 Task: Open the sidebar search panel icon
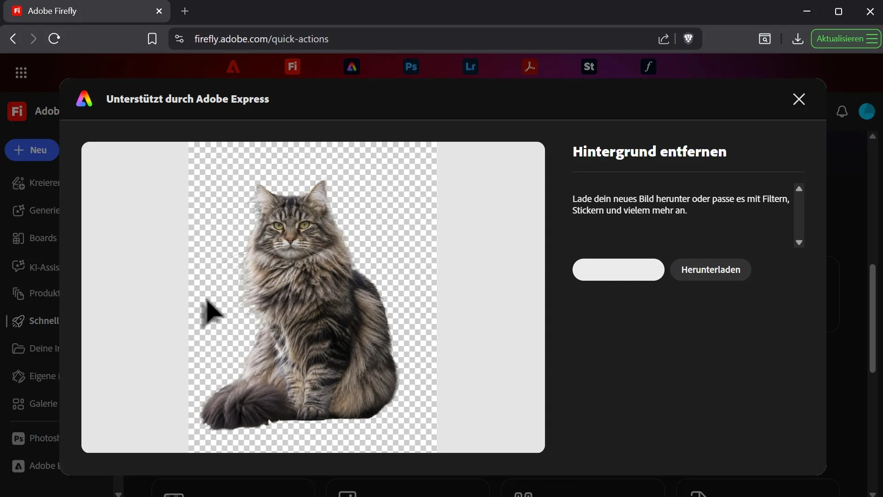[765, 39]
